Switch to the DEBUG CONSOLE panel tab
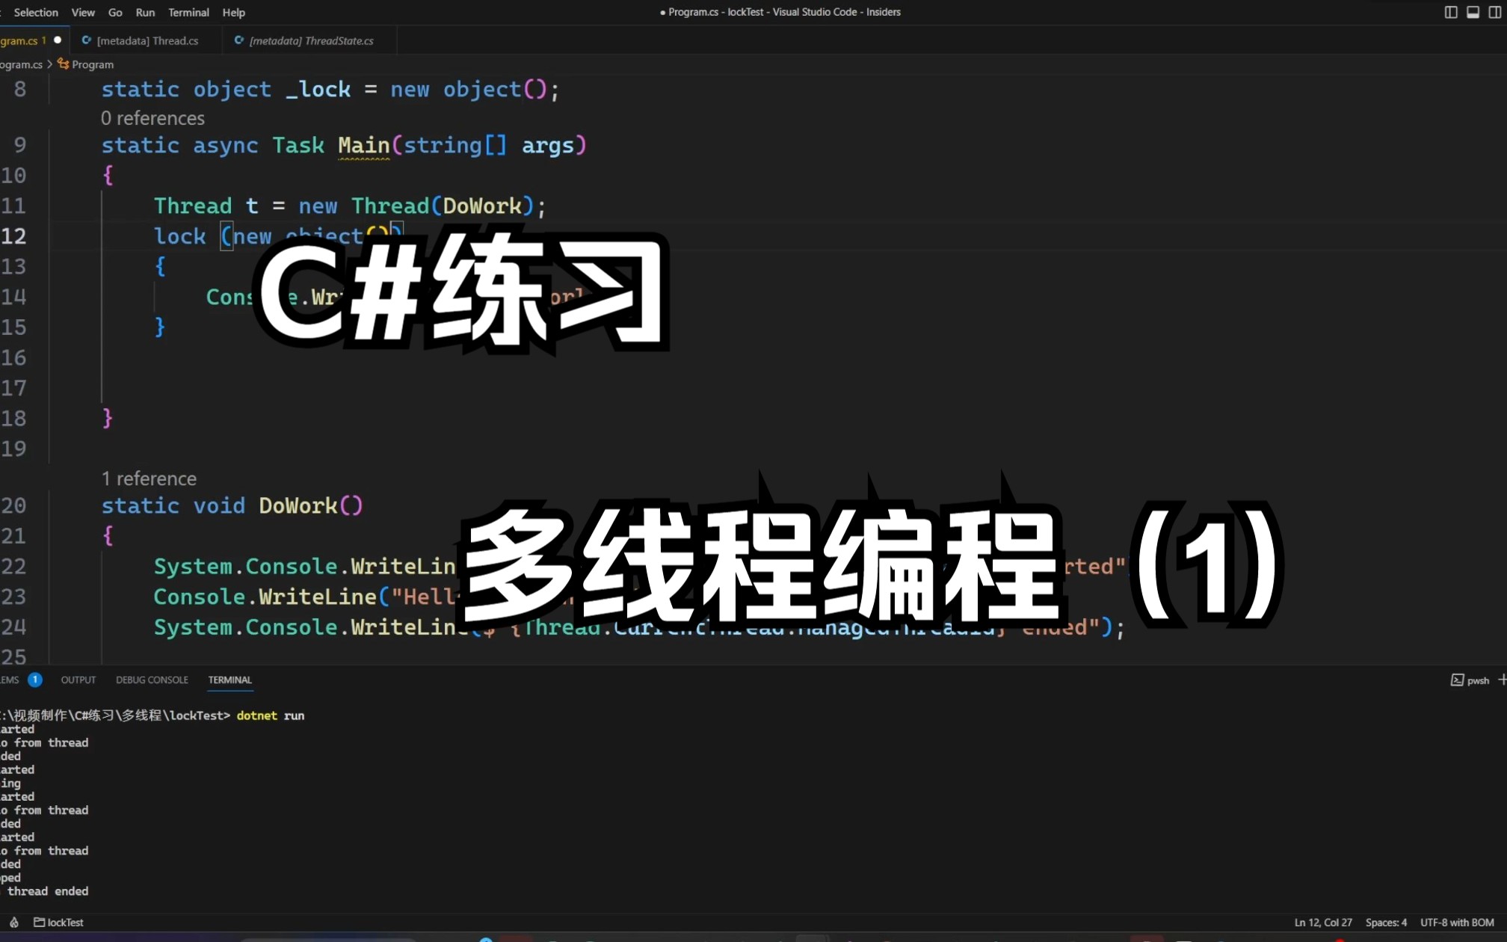 pyautogui.click(x=152, y=680)
